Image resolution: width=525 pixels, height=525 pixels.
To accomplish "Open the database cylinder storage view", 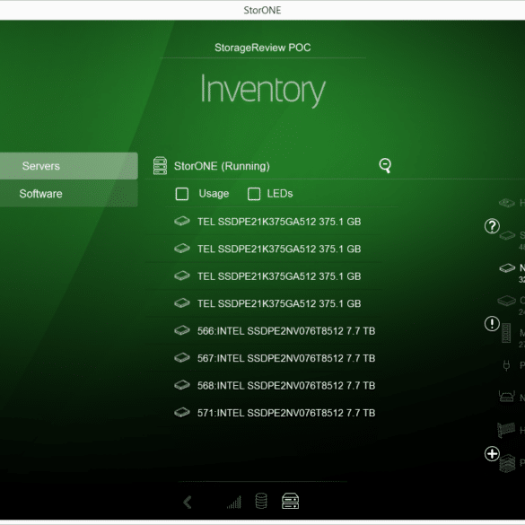I will (261, 502).
